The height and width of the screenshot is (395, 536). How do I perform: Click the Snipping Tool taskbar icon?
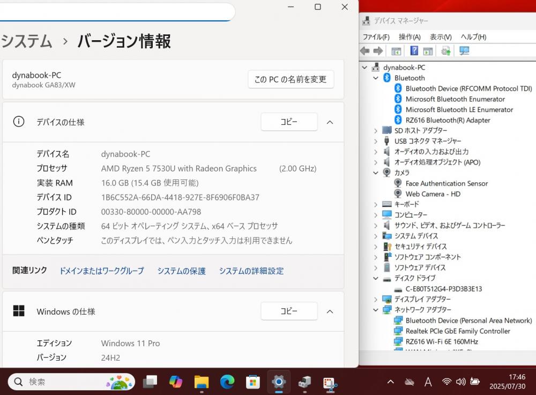(x=330, y=383)
